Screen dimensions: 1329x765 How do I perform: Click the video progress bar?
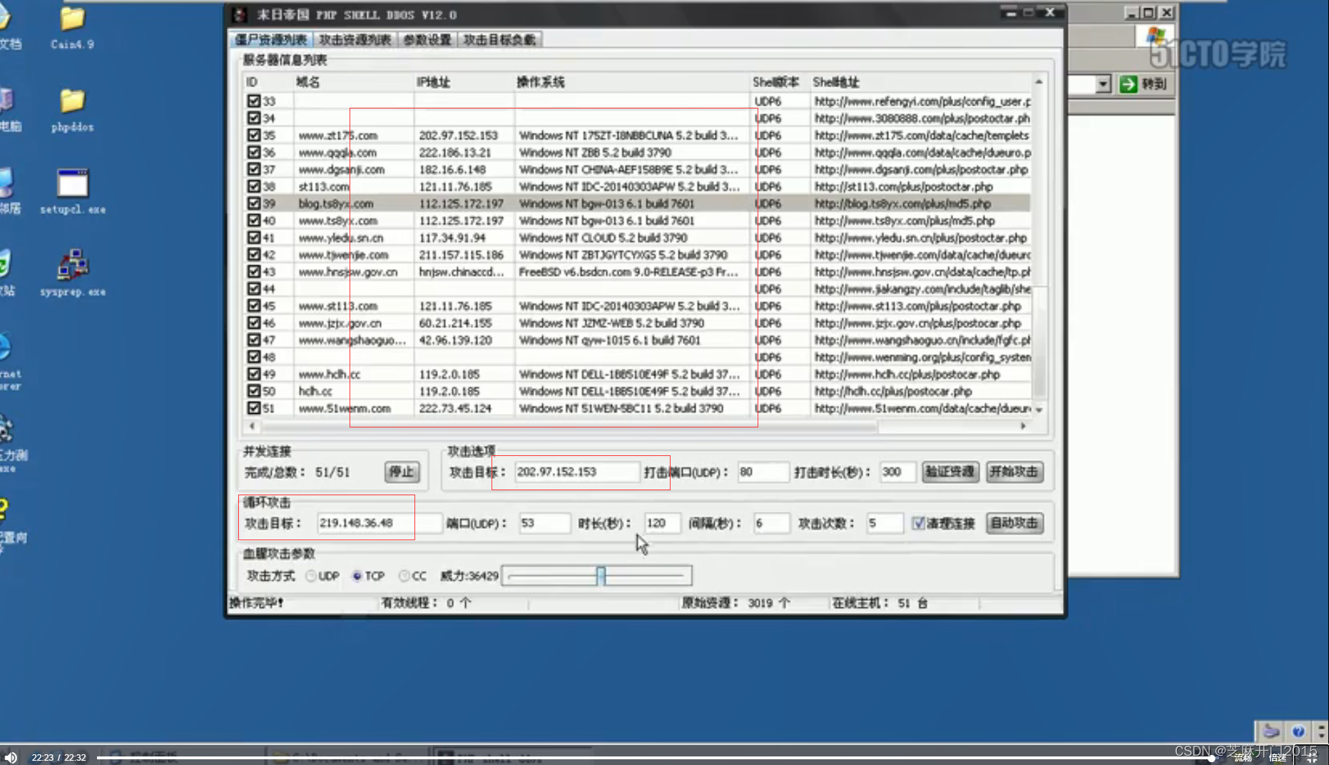click(x=653, y=757)
